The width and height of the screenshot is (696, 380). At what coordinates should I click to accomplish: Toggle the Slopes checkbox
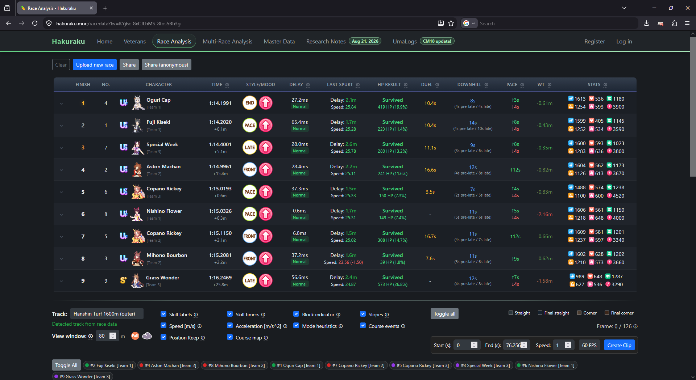tap(363, 314)
